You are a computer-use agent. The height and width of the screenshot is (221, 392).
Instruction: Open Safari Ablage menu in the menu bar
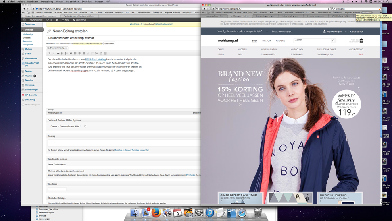pyautogui.click(x=21, y=2)
